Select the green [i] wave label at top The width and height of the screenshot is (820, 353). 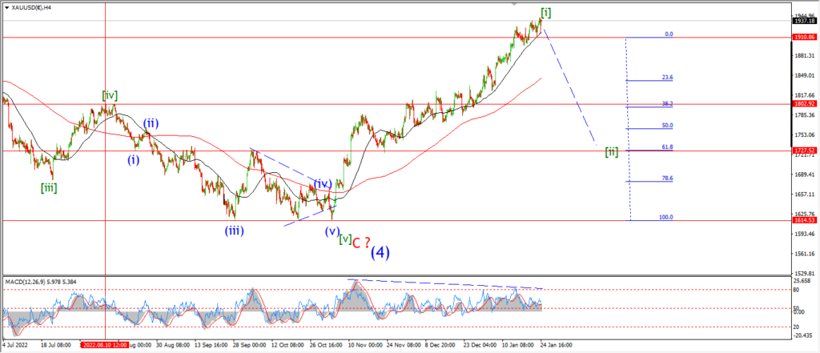[546, 12]
